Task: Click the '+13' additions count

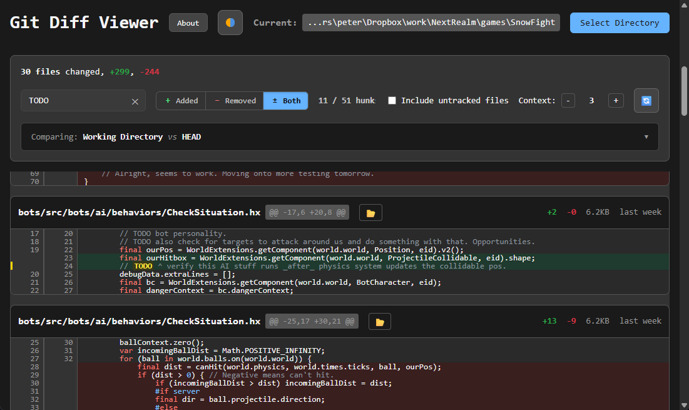Action: (549, 320)
